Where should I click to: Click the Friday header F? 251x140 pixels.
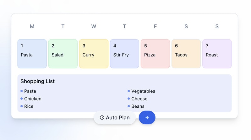point(155,27)
